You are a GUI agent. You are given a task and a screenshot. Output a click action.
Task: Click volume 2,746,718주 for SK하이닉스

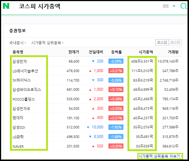tap(169, 80)
